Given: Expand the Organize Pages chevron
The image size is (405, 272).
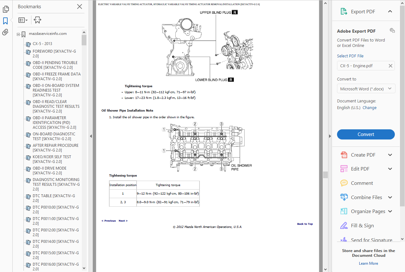Looking at the screenshot, I should (x=390, y=211).
